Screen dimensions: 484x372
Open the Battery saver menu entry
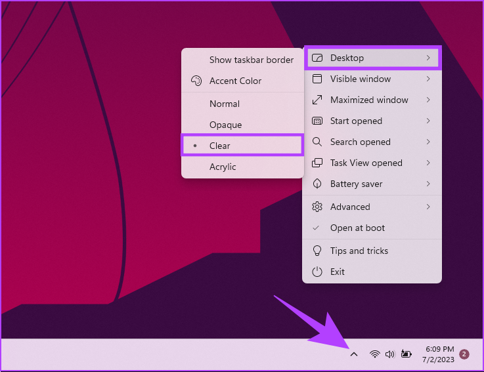[372, 184]
